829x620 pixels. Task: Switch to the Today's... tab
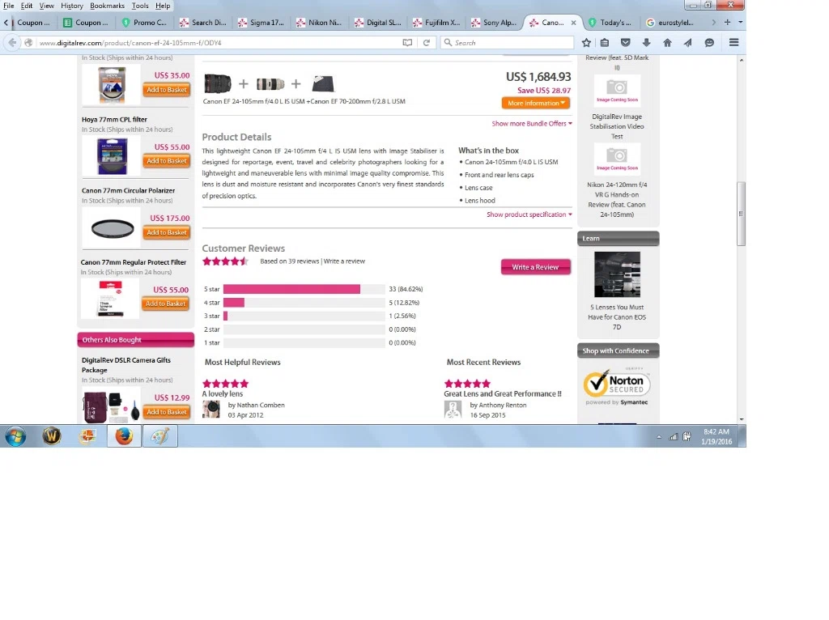(x=610, y=23)
